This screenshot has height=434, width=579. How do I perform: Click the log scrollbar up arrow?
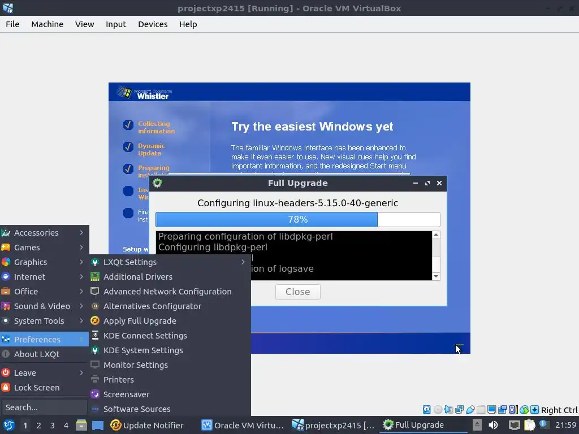pos(436,235)
